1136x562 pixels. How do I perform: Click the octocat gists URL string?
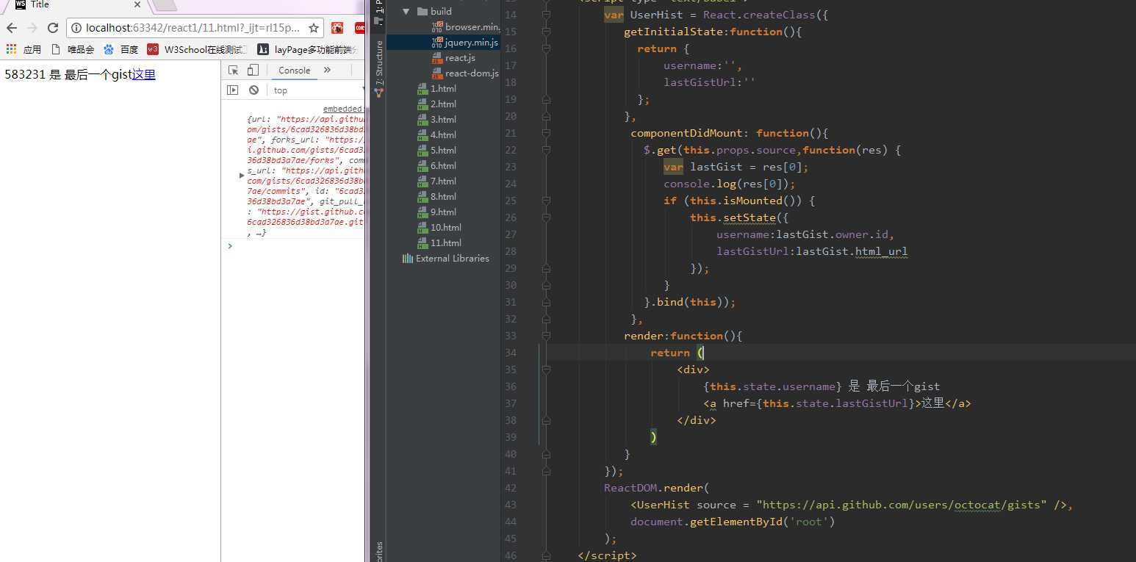tap(902, 505)
